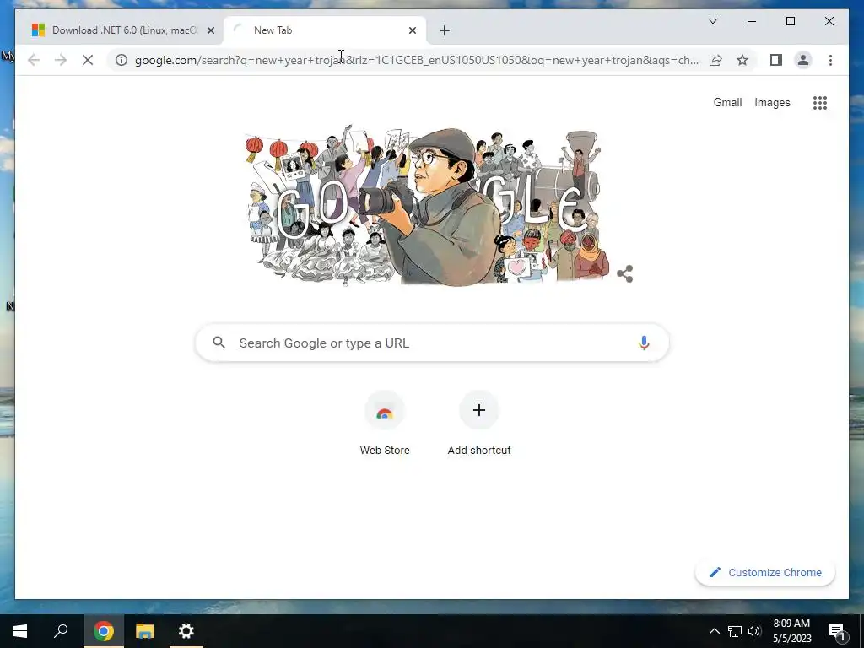Show hidden system tray icons
The height and width of the screenshot is (648, 864).
(714, 631)
